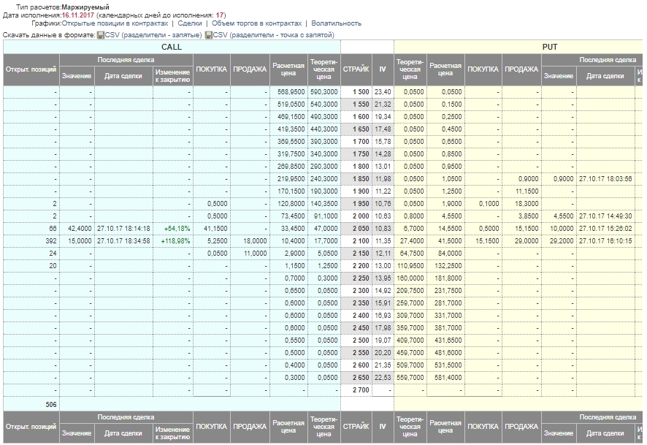This screenshot has width=647, height=445.
Task: Click put trade date 27.10.17 16:10:15
Action: tap(605, 240)
